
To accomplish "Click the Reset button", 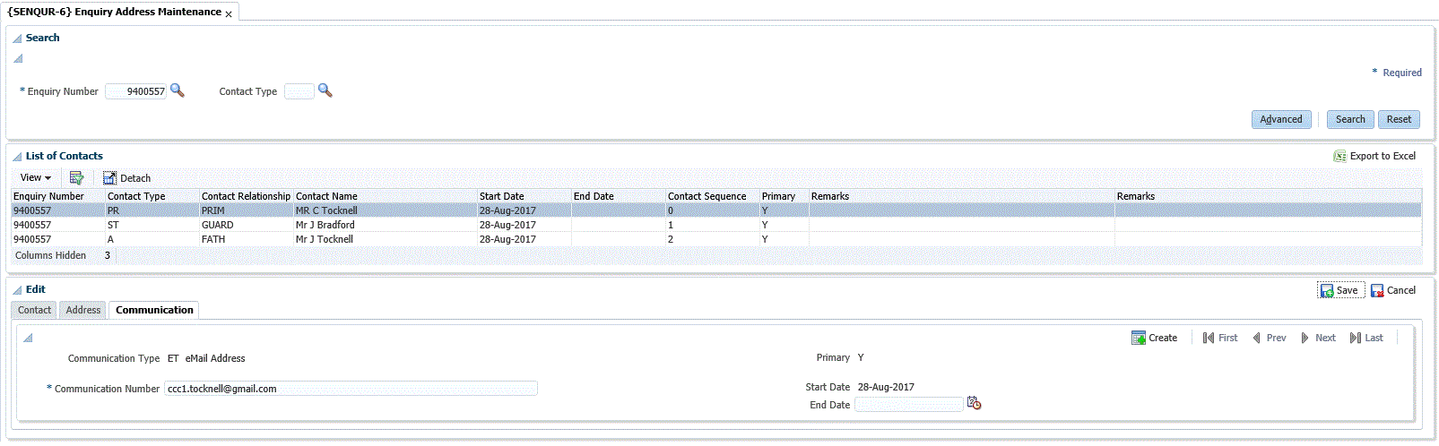I will (1399, 119).
